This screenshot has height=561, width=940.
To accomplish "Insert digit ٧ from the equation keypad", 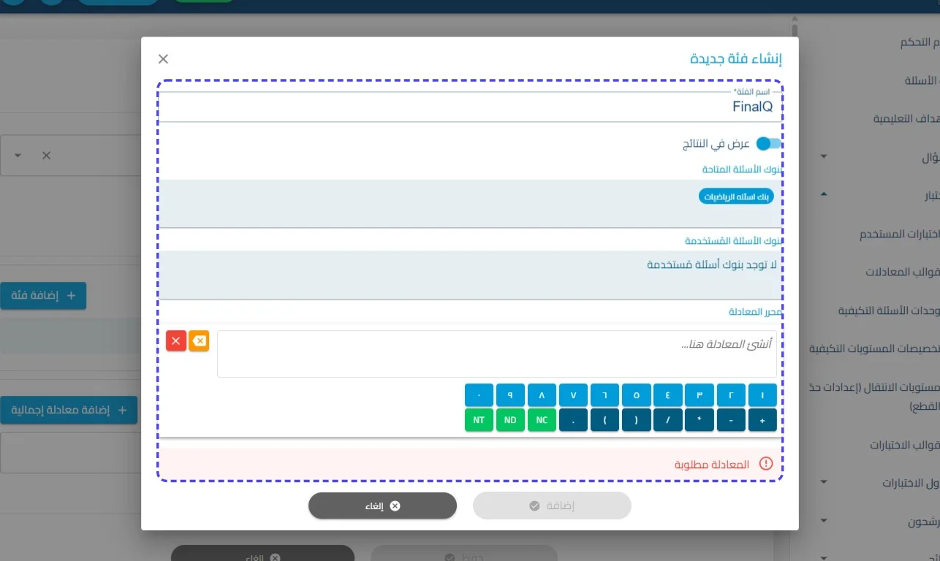I will [x=574, y=395].
